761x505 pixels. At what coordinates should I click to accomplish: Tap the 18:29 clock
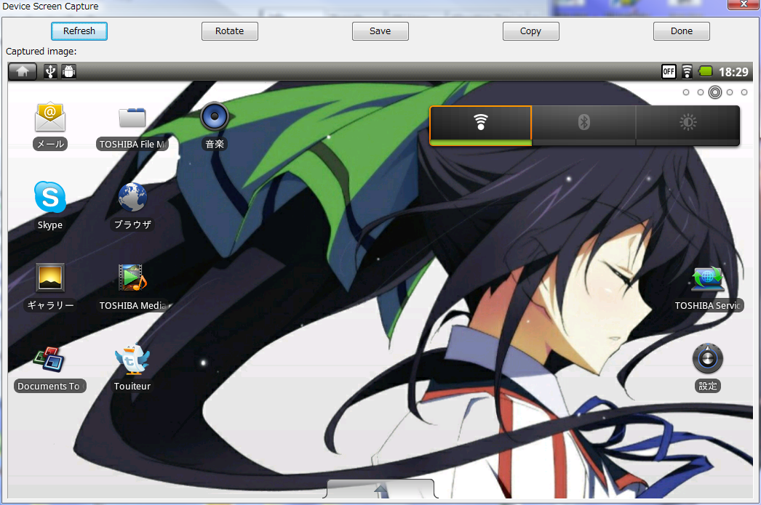733,72
